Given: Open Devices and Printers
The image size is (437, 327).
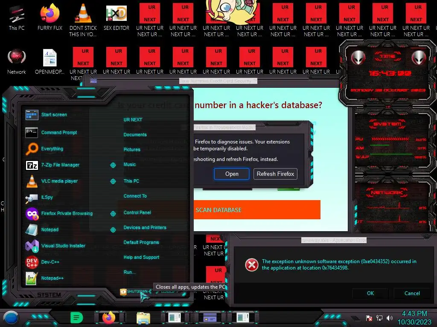Looking at the screenshot, I should (x=145, y=227).
